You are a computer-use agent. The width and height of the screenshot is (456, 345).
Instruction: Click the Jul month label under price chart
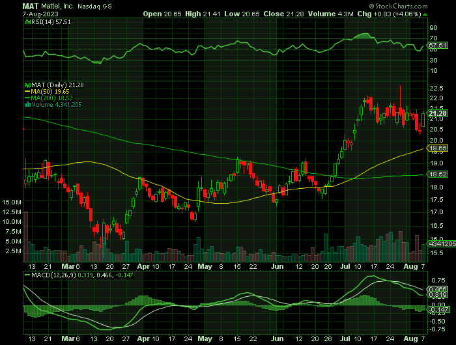click(x=345, y=266)
